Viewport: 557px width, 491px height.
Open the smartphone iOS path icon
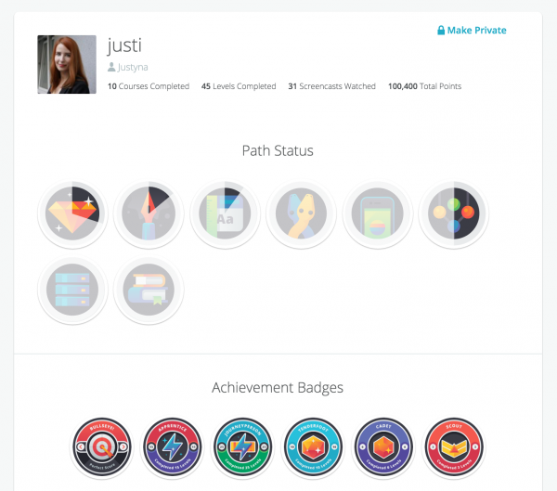tap(377, 213)
